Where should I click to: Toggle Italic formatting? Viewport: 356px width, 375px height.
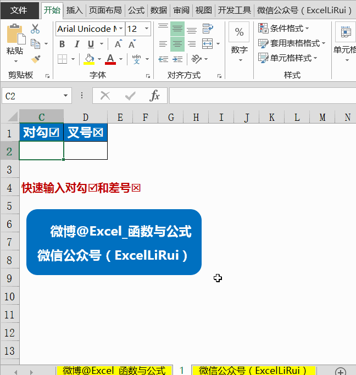click(77, 44)
